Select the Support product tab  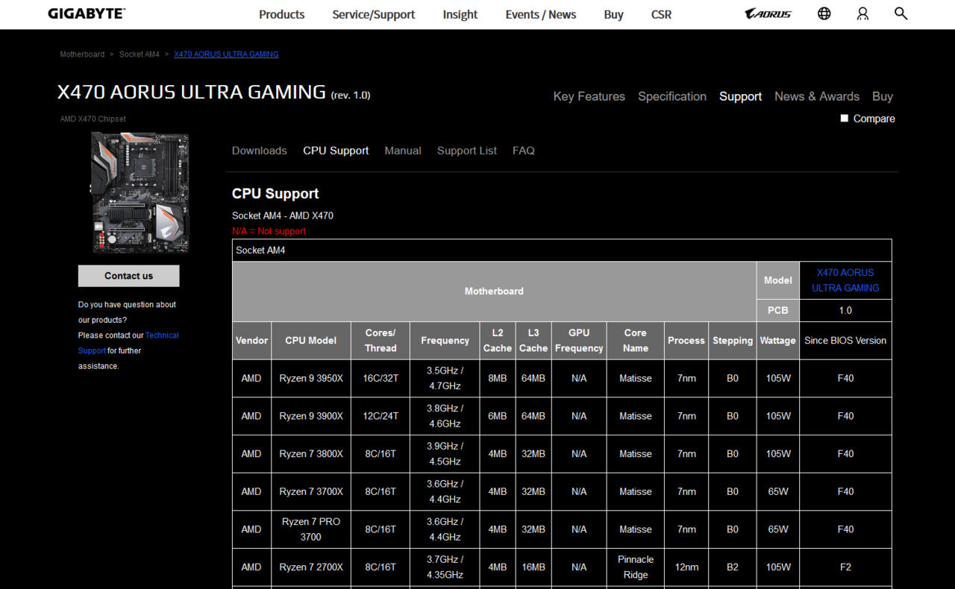click(x=740, y=96)
